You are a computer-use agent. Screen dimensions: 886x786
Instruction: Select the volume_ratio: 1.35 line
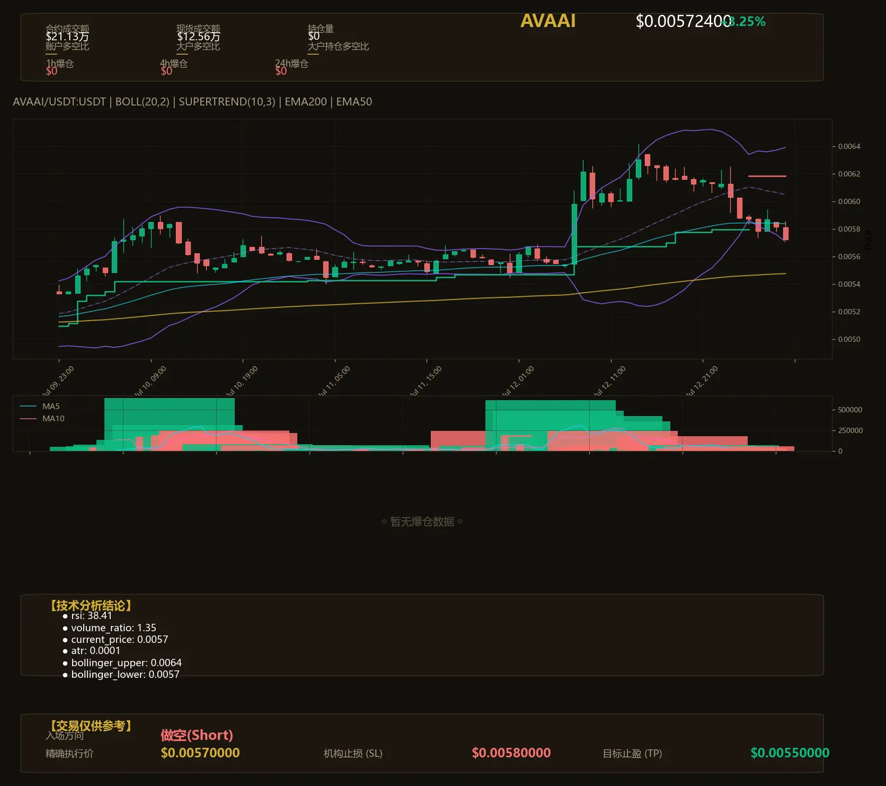coord(109,628)
